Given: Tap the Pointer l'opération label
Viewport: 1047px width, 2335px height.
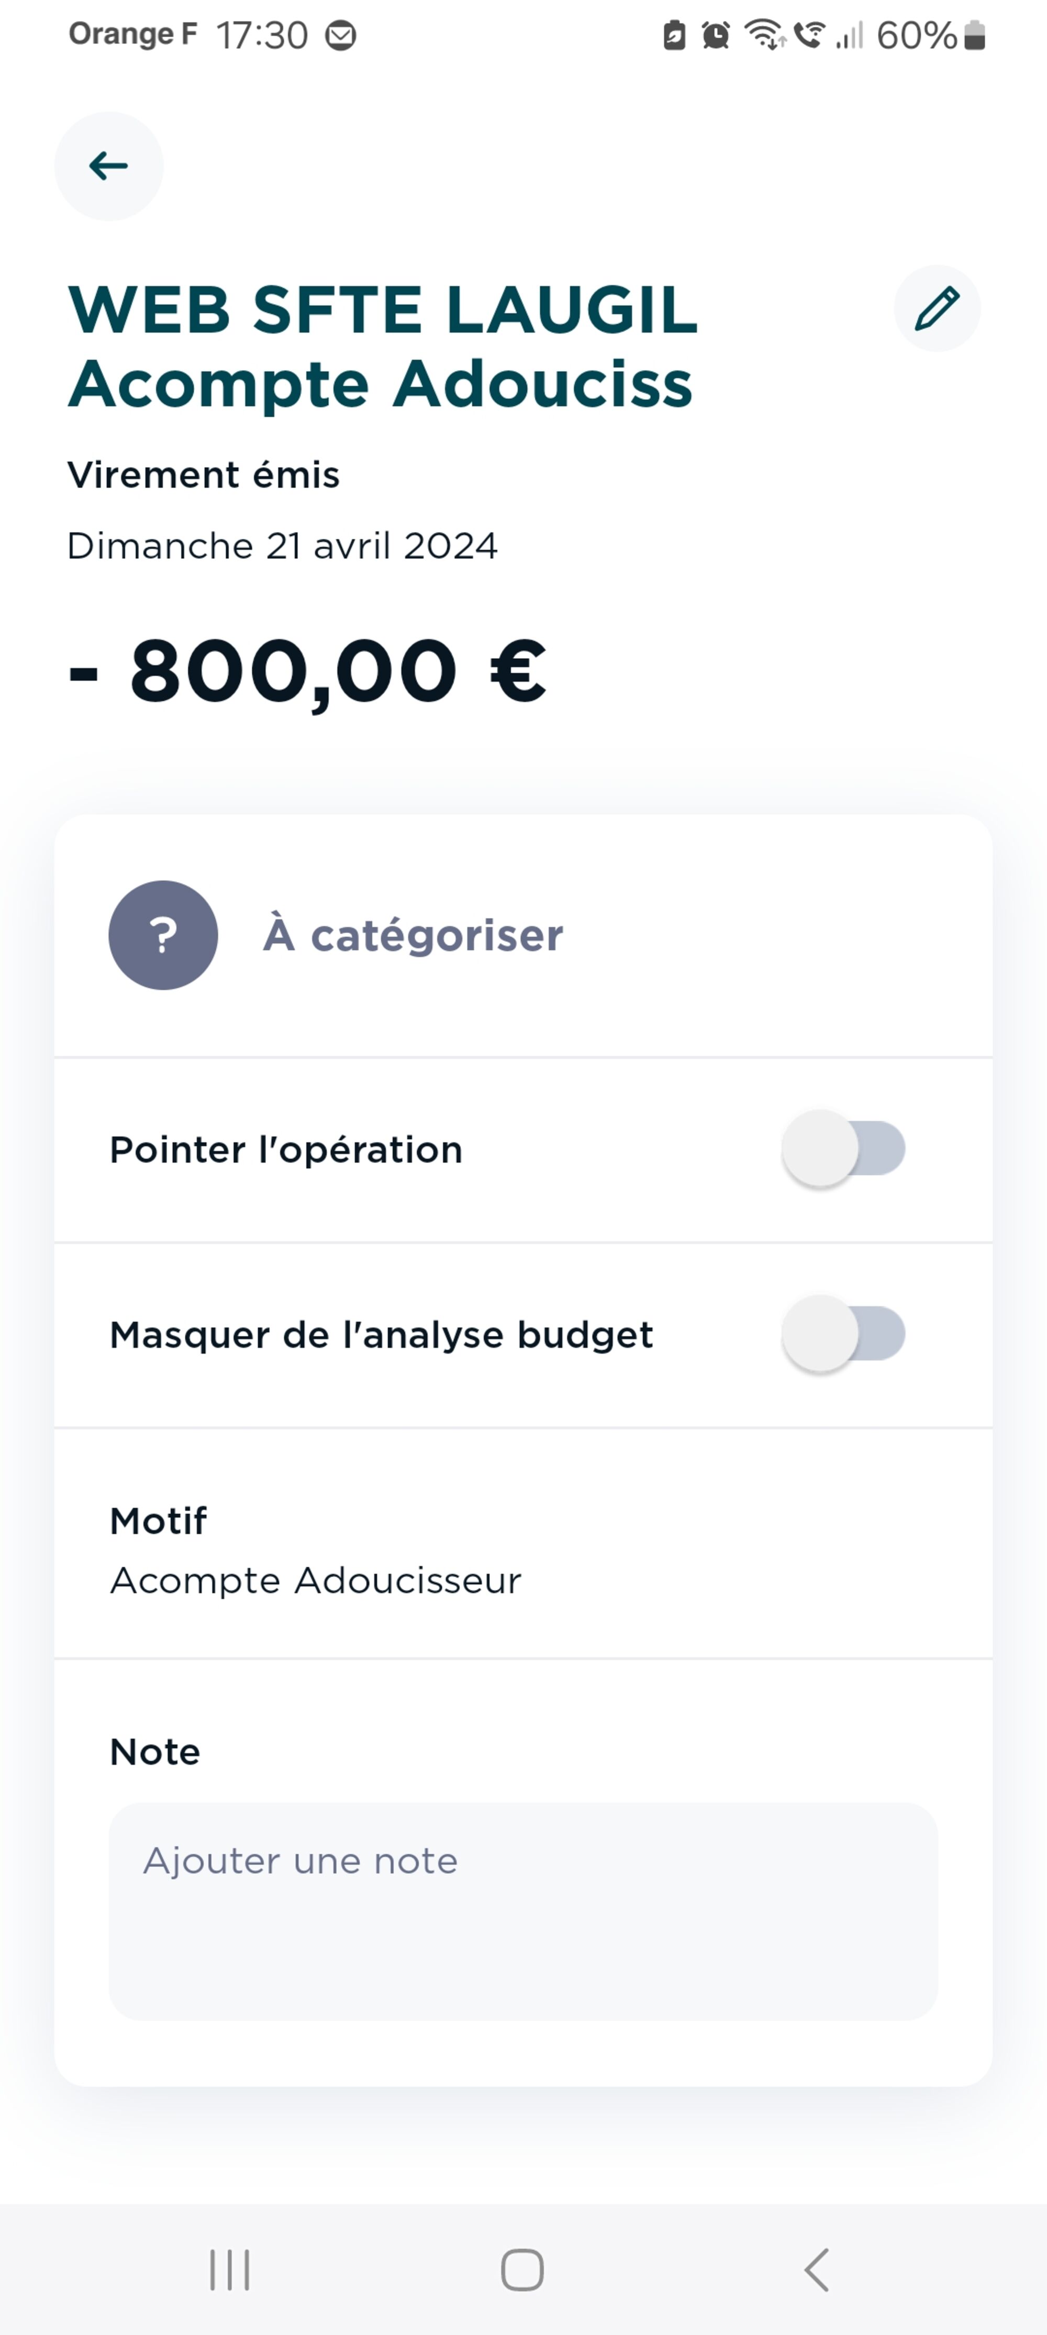Looking at the screenshot, I should tap(286, 1149).
